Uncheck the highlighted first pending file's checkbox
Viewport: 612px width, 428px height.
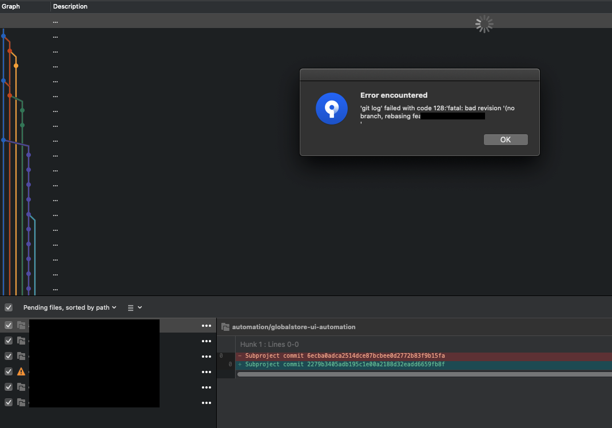[x=9, y=325]
